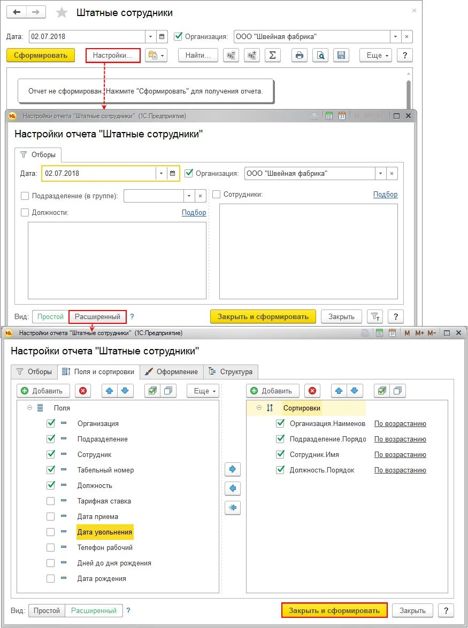Open print preview icon in top toolbar

pos(320,55)
